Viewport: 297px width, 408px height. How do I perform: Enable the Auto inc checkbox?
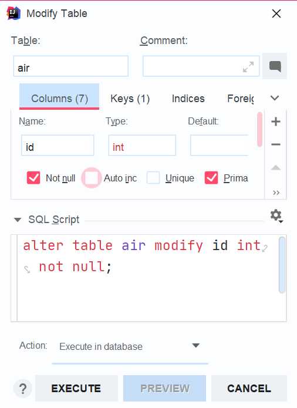click(92, 178)
